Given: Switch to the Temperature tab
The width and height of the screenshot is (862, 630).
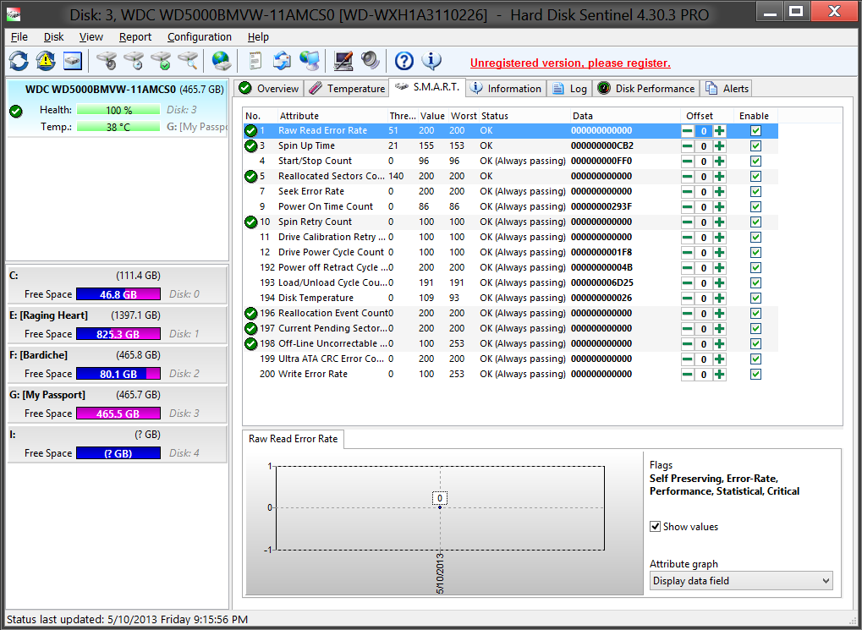Looking at the screenshot, I should (347, 89).
